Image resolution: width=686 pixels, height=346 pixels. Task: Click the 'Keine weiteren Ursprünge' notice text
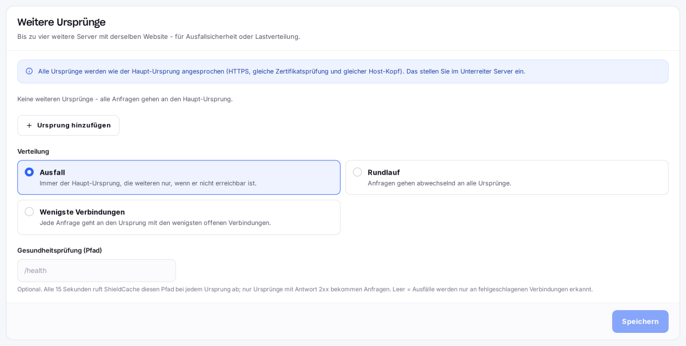pyautogui.click(x=125, y=99)
